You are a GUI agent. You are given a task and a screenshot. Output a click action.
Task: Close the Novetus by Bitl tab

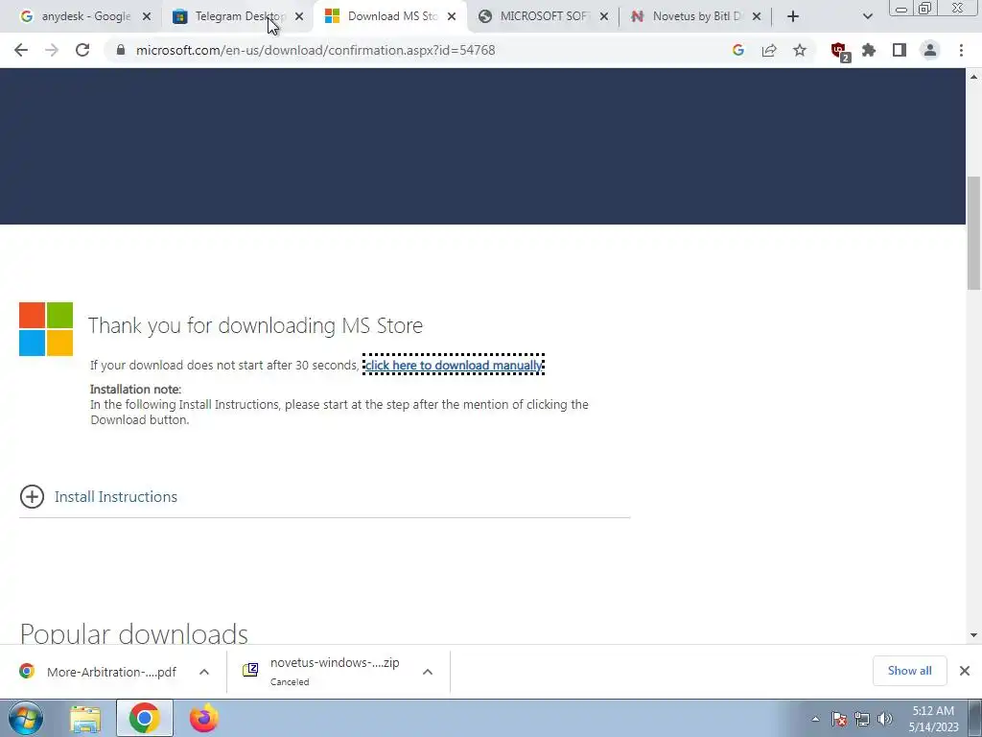coord(757,17)
